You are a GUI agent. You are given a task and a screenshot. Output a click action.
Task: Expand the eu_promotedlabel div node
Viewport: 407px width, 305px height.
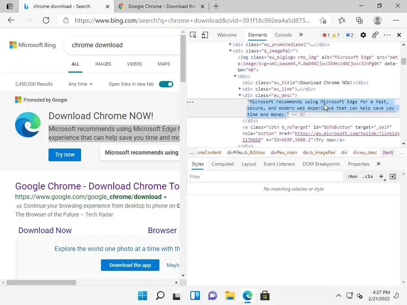(x=230, y=44)
